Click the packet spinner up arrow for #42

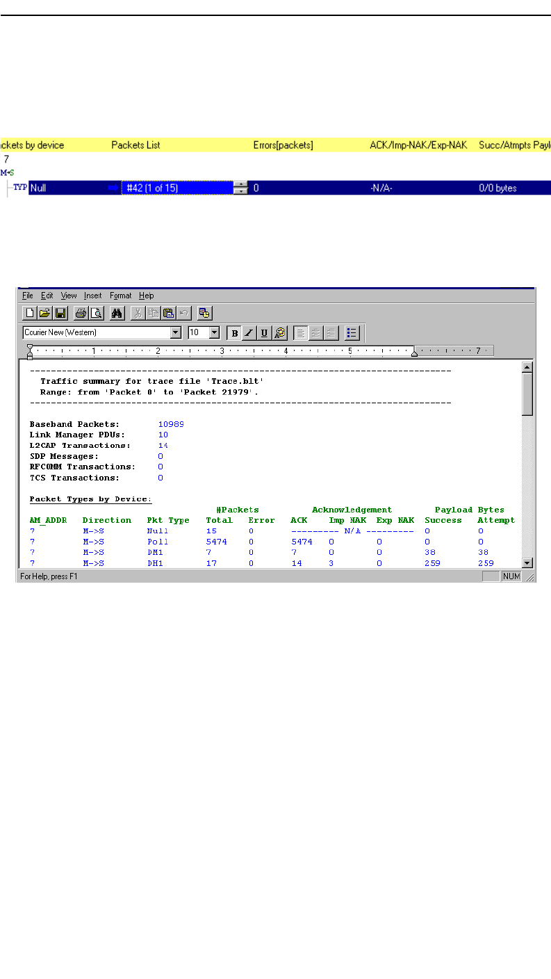[x=240, y=184]
